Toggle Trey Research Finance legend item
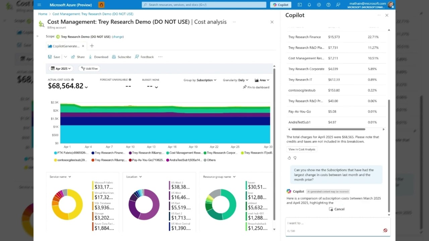The height and width of the screenshot is (241, 429). coord(109,153)
